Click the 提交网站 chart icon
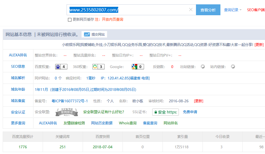This screenshot has width=265, height=154. pos(87,34)
